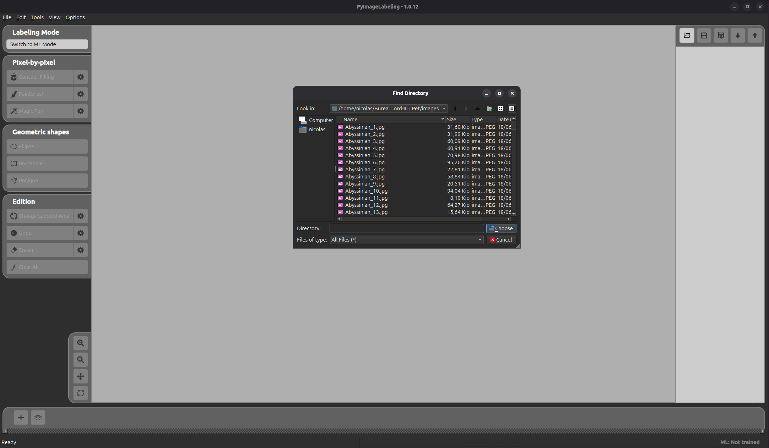769x448 pixels.
Task: Select the Magic Pen tool
Action: pos(40,111)
